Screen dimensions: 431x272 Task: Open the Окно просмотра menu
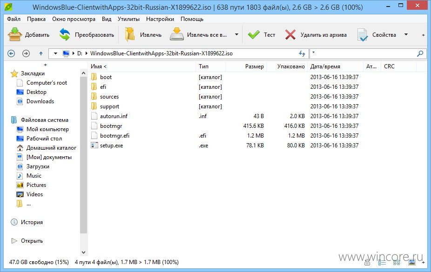(74, 19)
